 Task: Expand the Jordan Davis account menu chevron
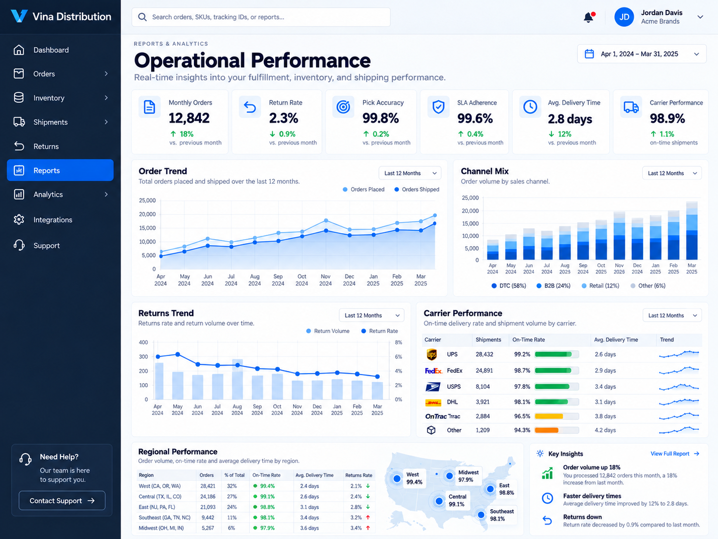coord(700,17)
